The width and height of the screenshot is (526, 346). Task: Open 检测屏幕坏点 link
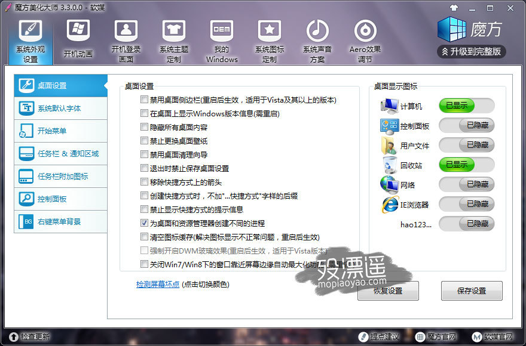click(x=158, y=285)
